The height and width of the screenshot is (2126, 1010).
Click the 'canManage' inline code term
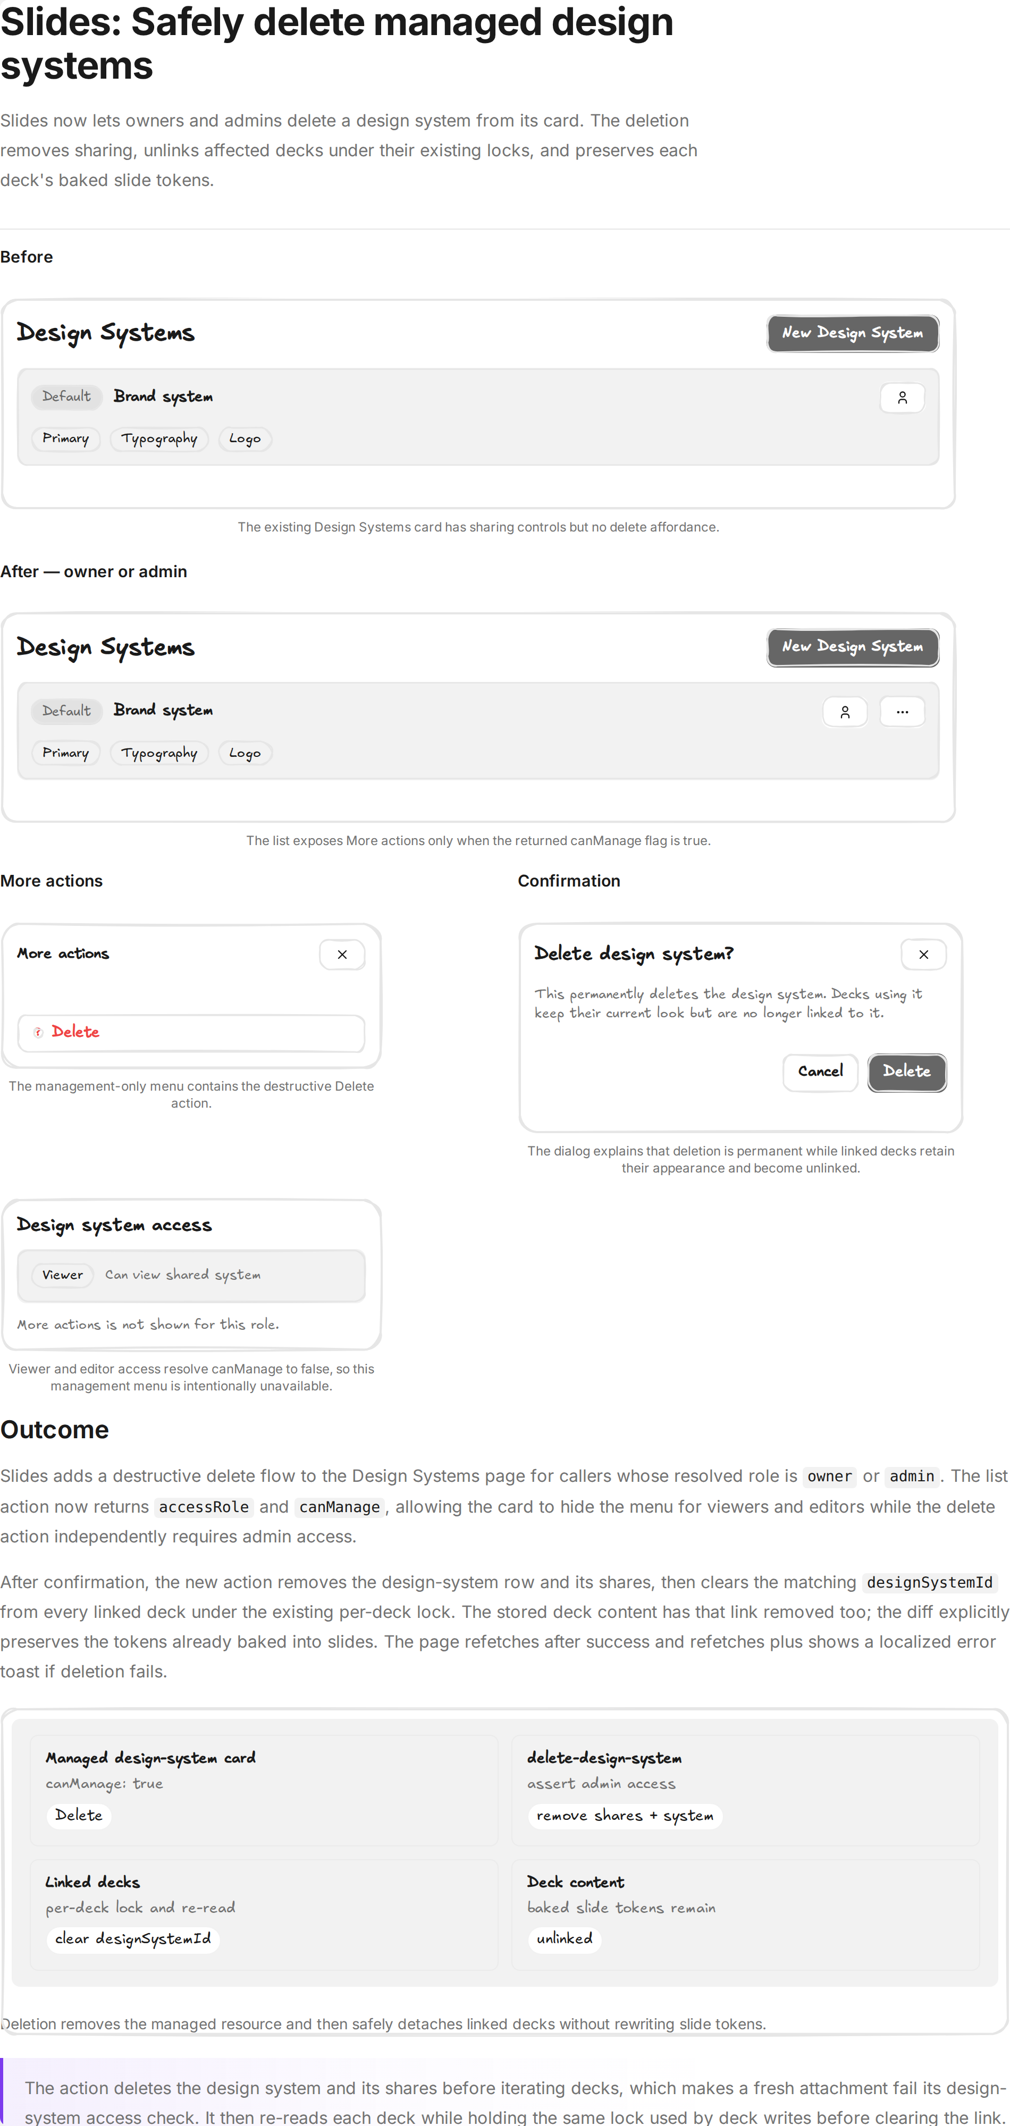(339, 1507)
